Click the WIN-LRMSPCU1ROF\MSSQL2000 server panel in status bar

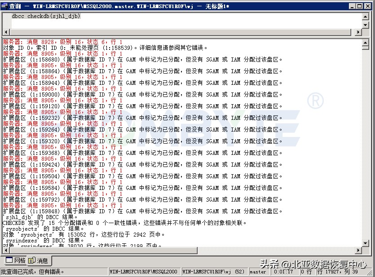click(143, 271)
